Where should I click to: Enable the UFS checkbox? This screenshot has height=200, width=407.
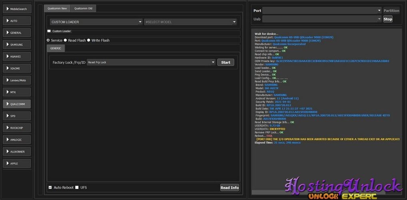[x=77, y=187]
